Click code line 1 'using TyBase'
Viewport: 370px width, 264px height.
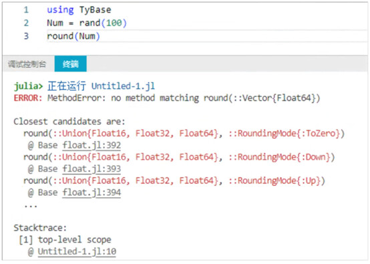(x=79, y=10)
